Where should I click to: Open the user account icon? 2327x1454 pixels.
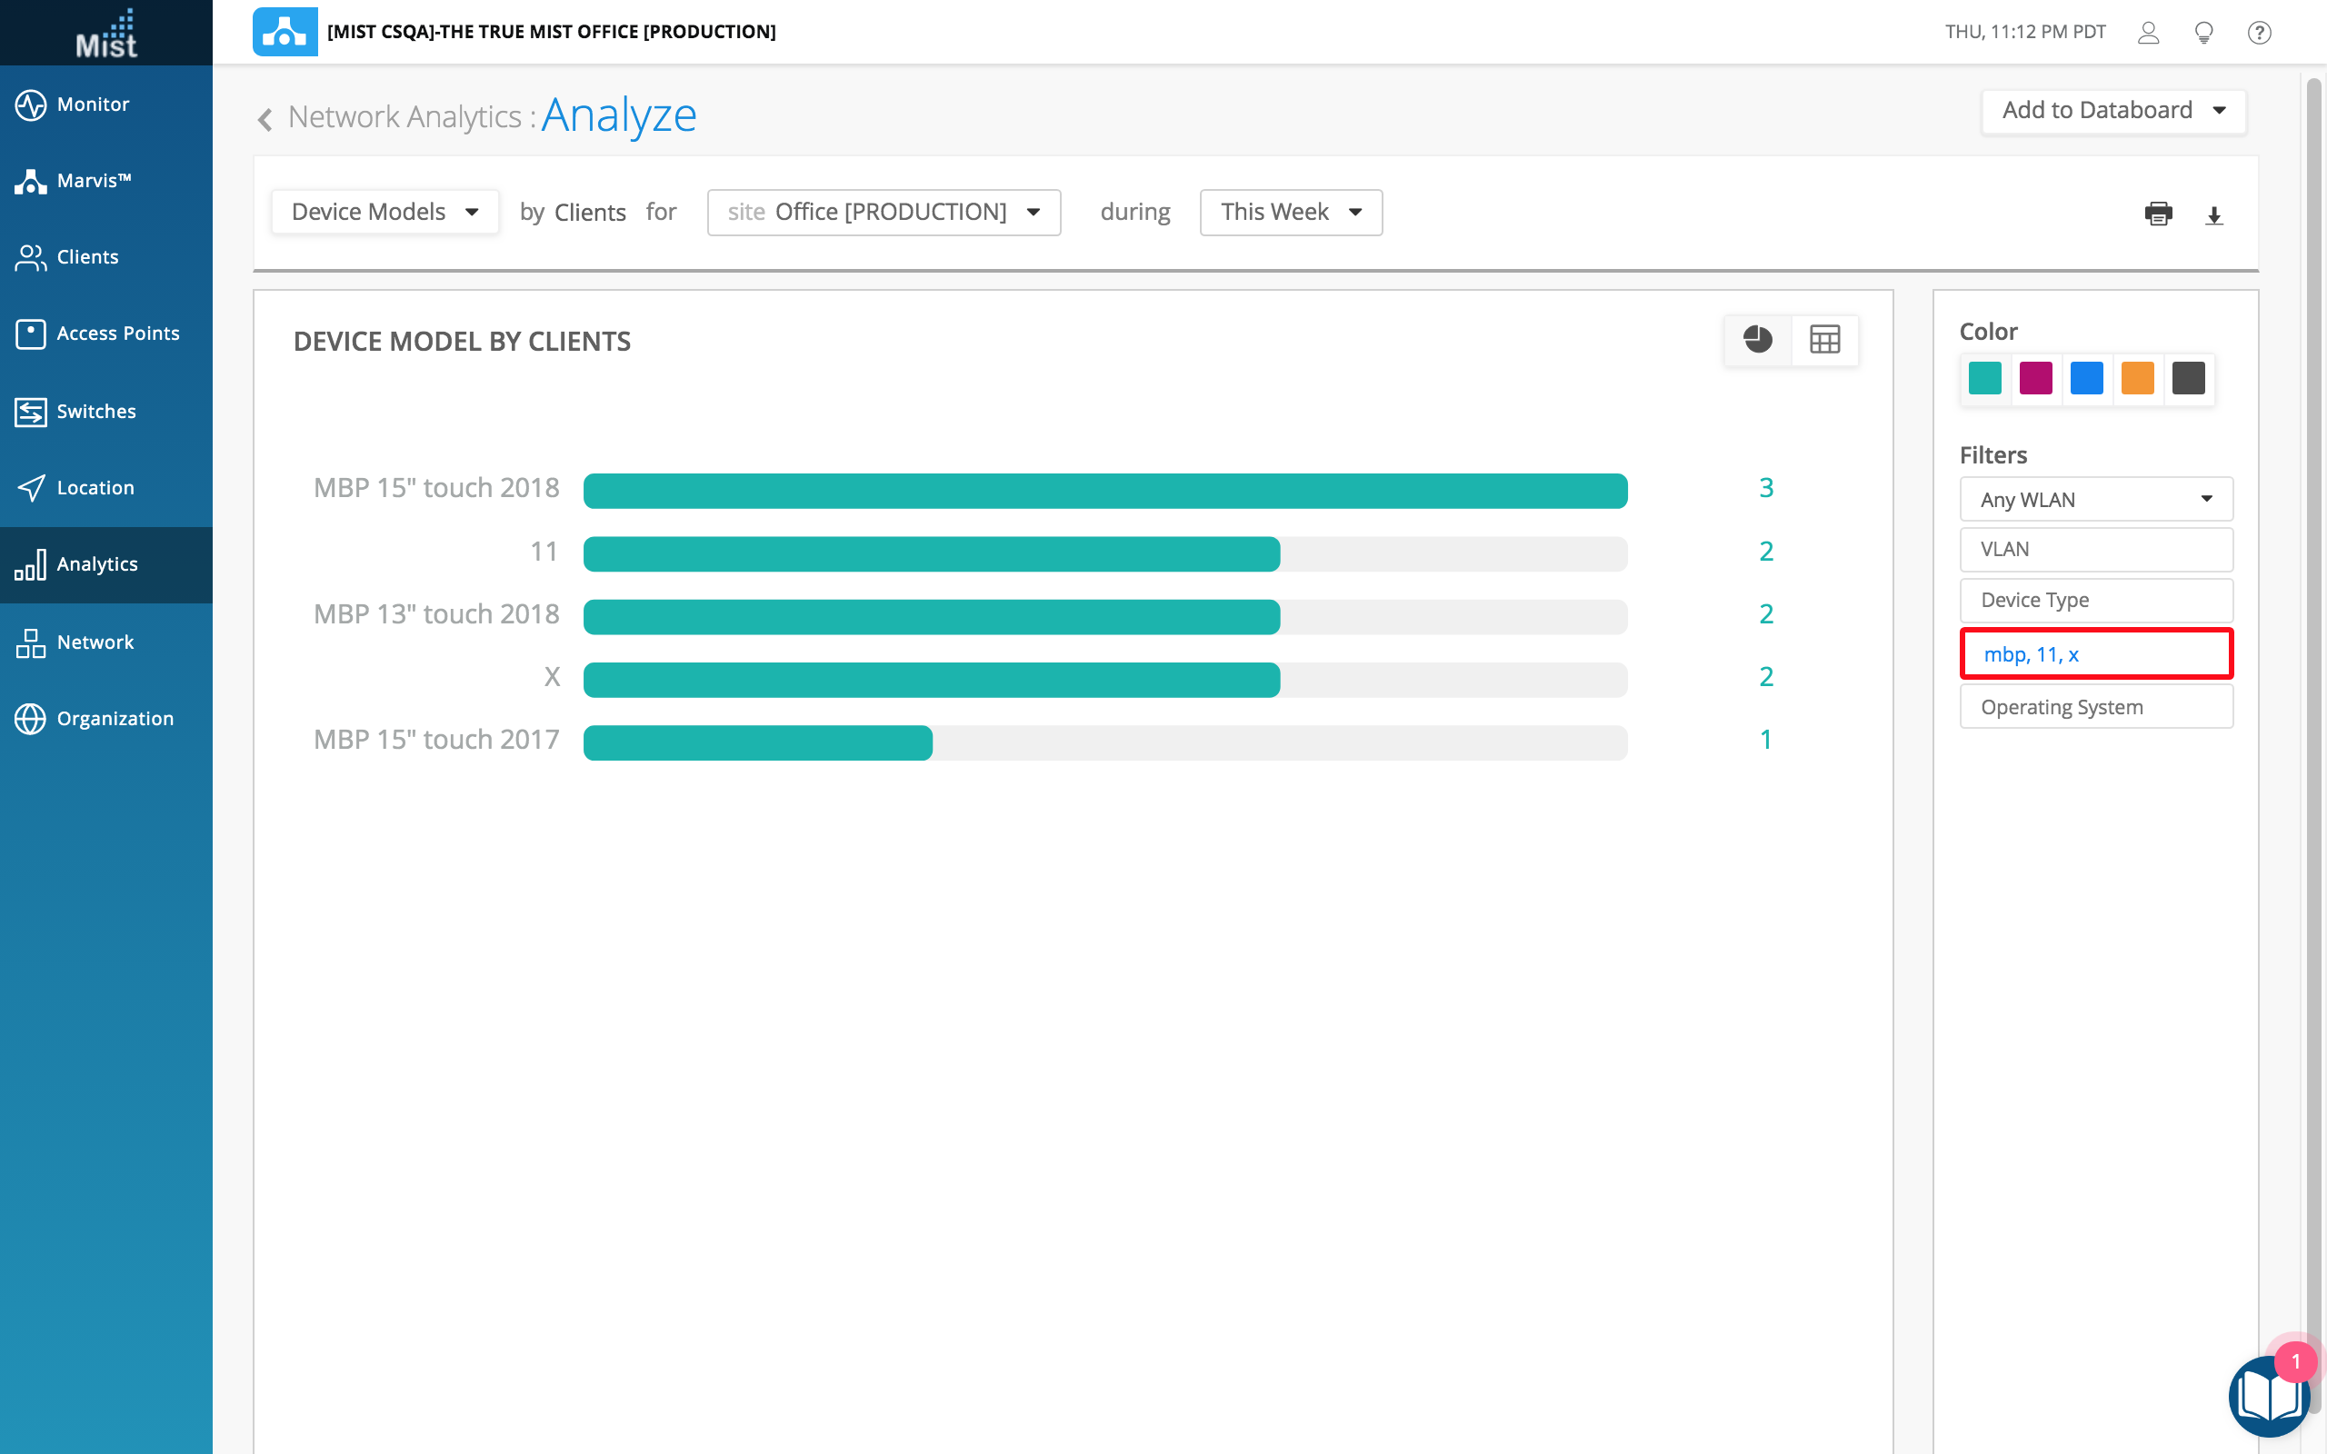coord(2148,33)
